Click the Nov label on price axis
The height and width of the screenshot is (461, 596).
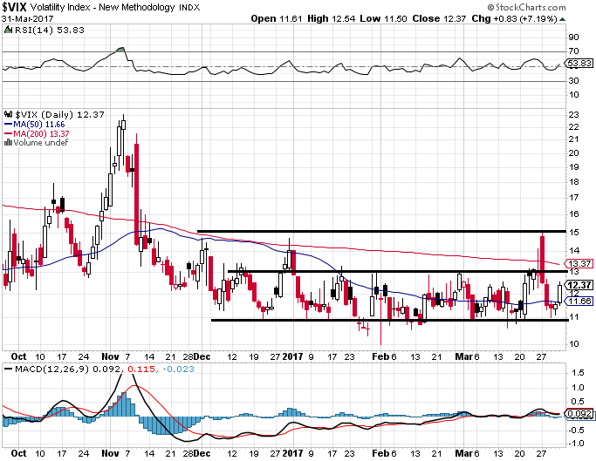pyautogui.click(x=110, y=356)
